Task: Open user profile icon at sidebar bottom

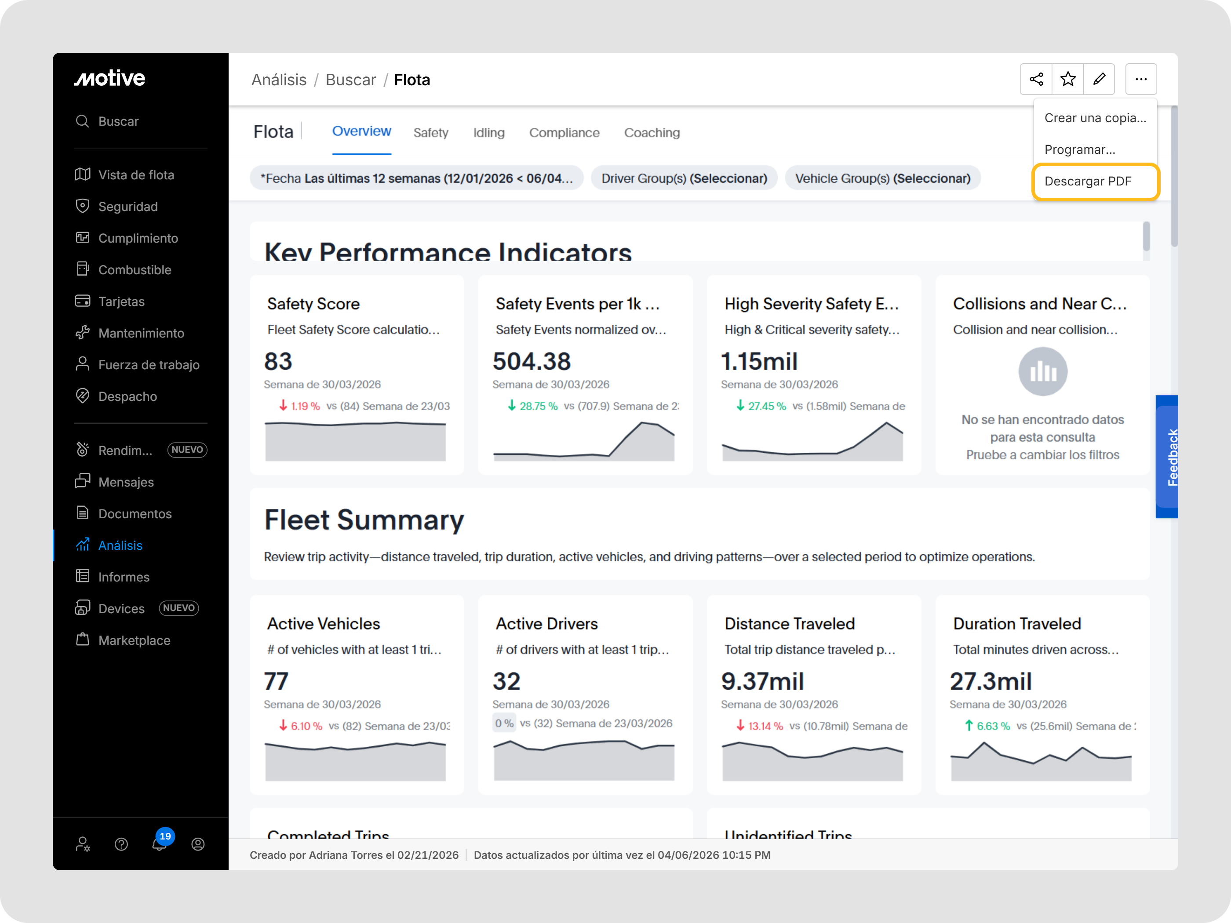Action: (198, 844)
